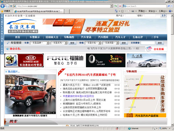Open the address bar history dropdown
Screen dimensions: 174x131
pos(111,6)
